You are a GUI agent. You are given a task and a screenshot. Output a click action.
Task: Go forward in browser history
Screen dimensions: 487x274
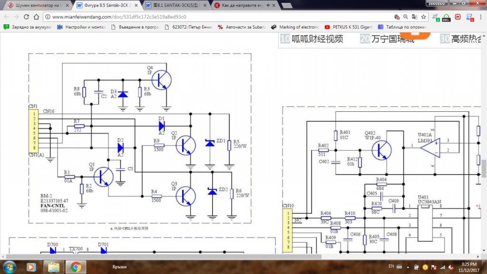[16, 17]
